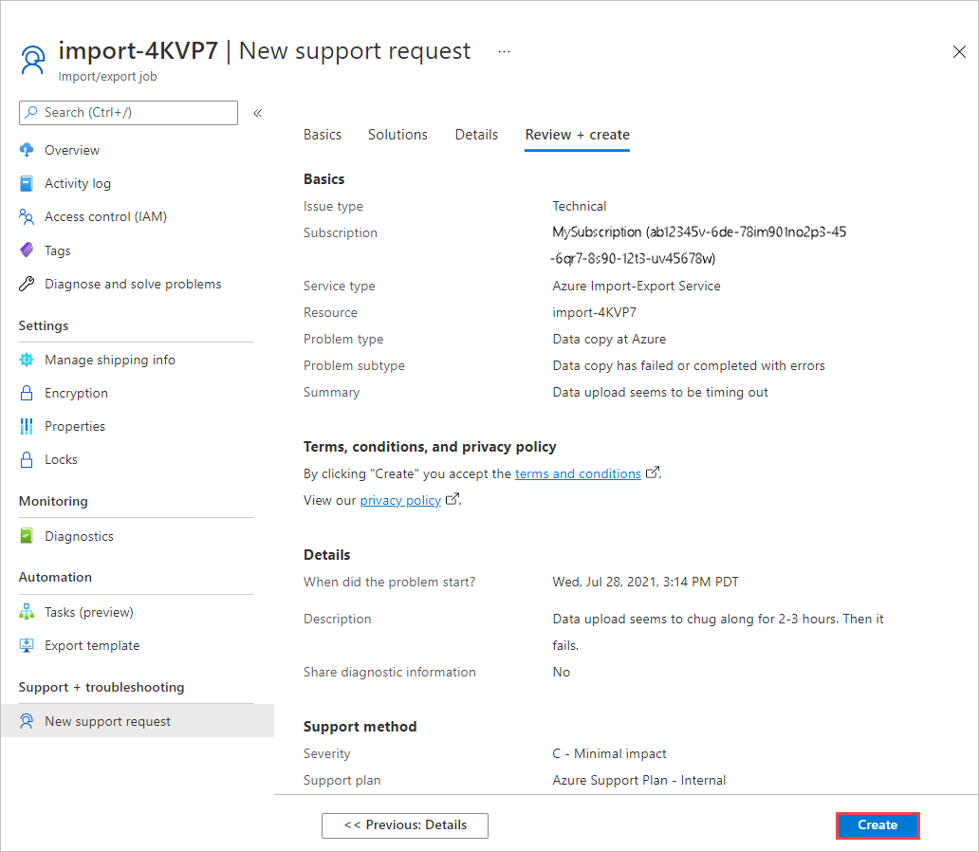Open Tags in the sidebar
This screenshot has width=979, height=852.
[x=58, y=250]
